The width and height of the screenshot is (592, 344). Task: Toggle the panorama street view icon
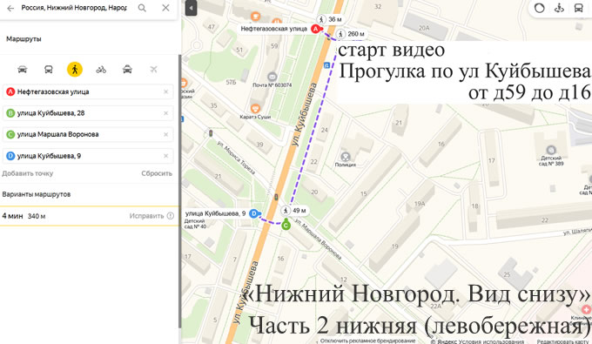click(x=559, y=8)
